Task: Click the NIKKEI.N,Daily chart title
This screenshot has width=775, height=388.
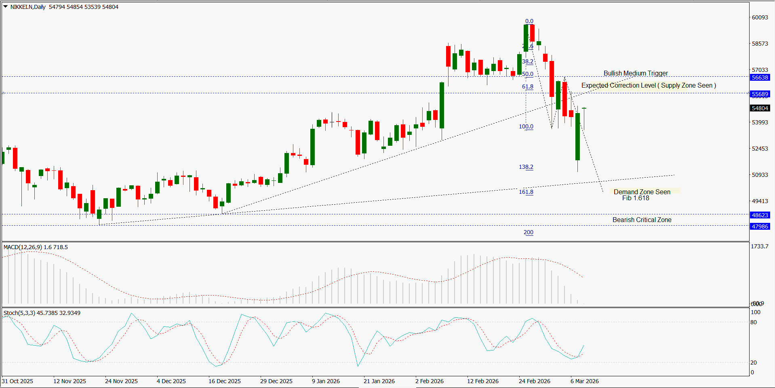Action: point(28,7)
